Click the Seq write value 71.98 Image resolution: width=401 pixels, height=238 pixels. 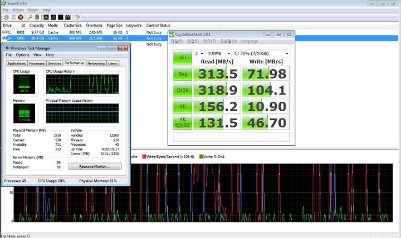pyautogui.click(x=266, y=73)
